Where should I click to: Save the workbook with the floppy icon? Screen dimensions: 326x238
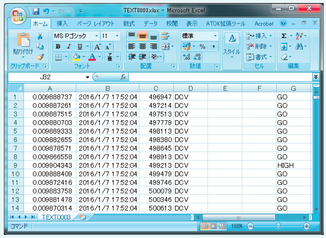point(36,11)
